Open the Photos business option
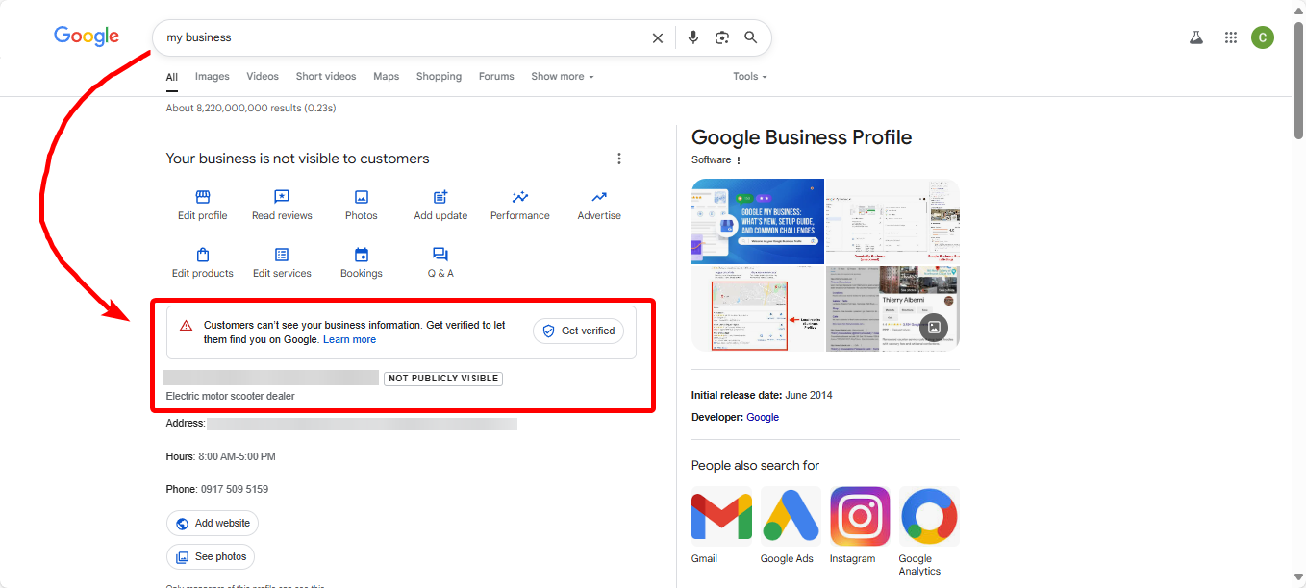Viewport: 1306px width, 588px height. 362,205
